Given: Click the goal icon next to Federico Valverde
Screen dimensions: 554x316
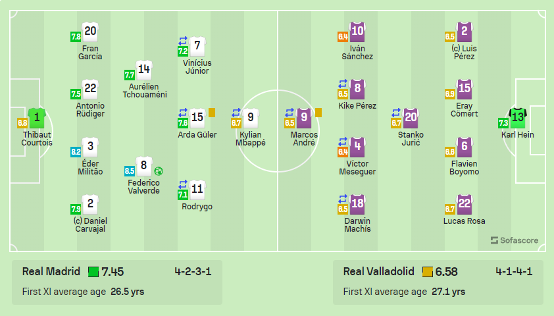Looking at the screenshot, I should pyautogui.click(x=159, y=171).
